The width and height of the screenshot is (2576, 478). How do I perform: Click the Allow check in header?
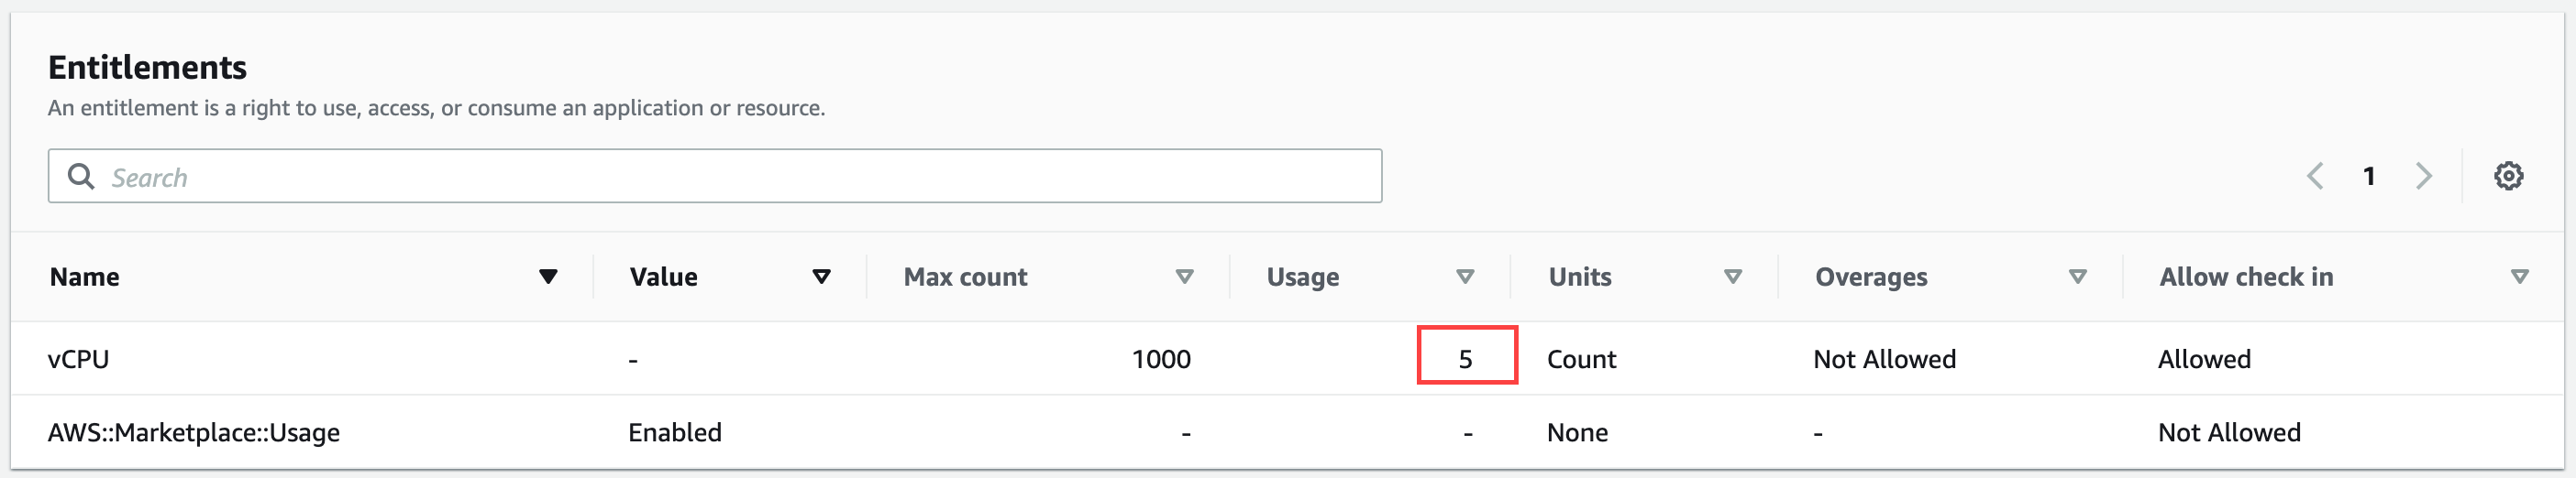(2246, 277)
